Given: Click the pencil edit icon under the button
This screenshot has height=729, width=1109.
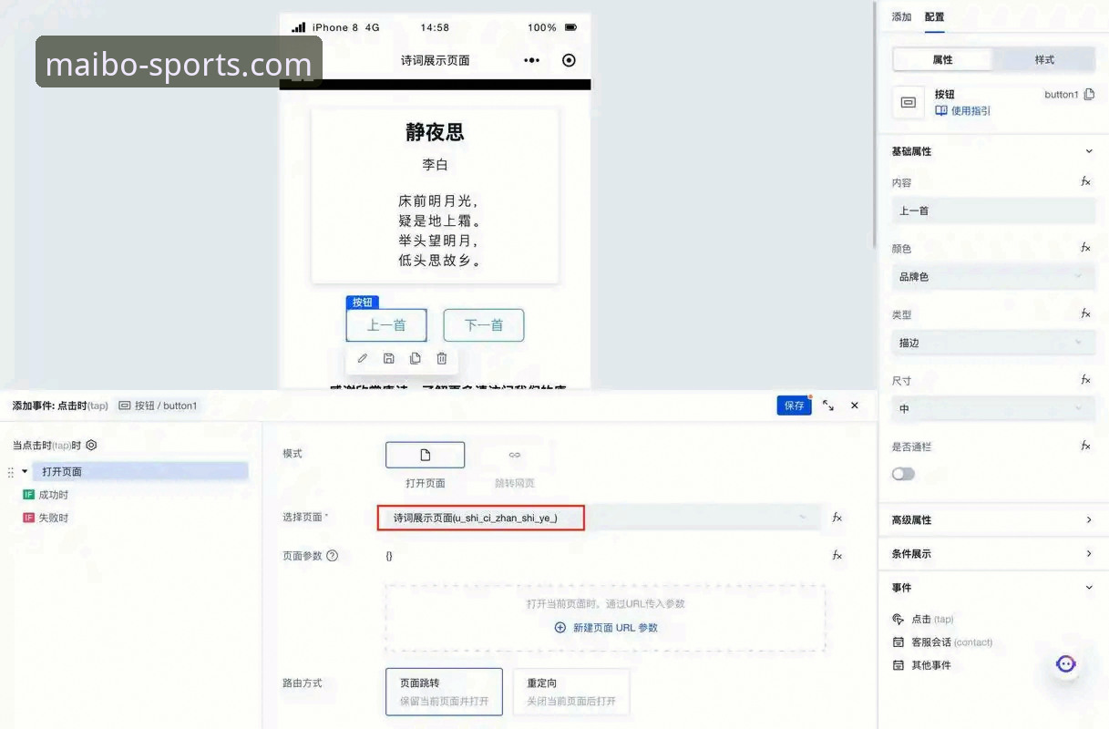Looking at the screenshot, I should [x=363, y=358].
